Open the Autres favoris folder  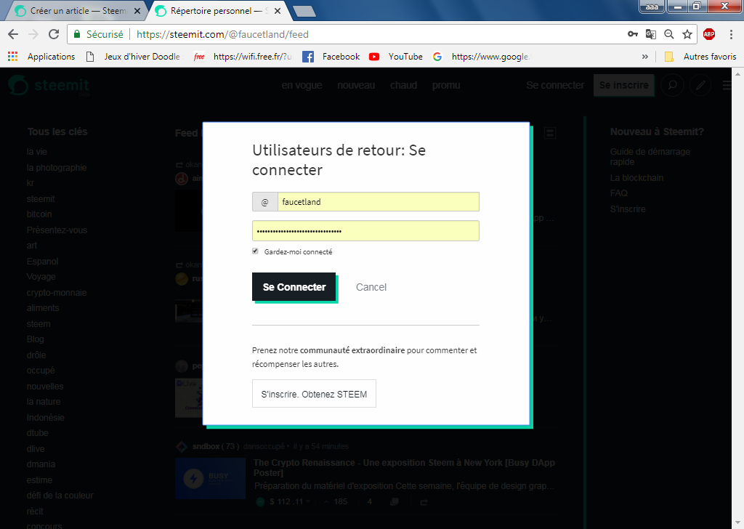tap(700, 57)
